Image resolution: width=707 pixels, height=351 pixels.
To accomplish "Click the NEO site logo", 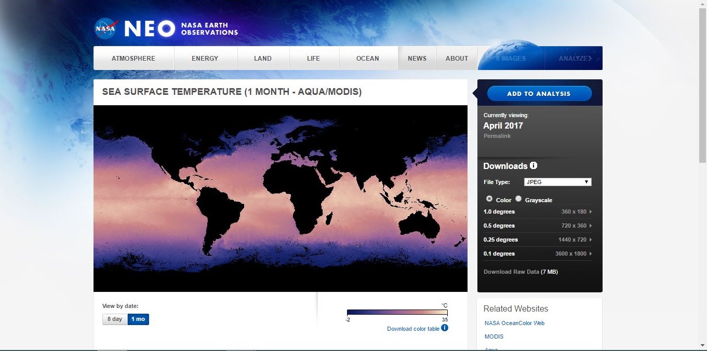I will click(x=150, y=29).
